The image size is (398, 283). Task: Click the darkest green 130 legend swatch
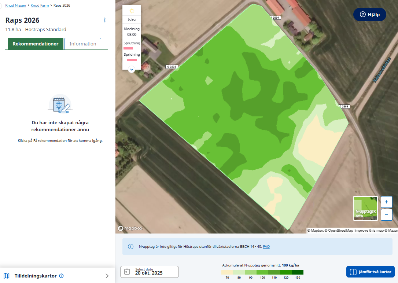coord(298,272)
